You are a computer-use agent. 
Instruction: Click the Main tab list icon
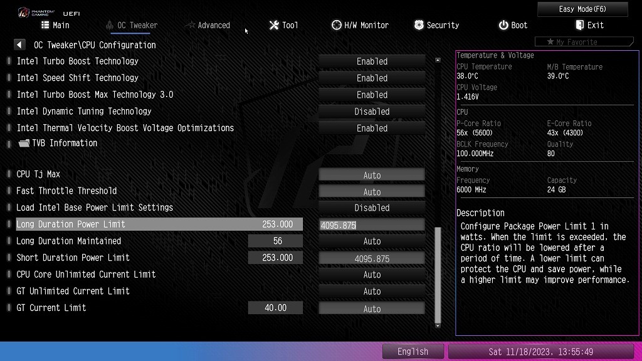tap(45, 25)
